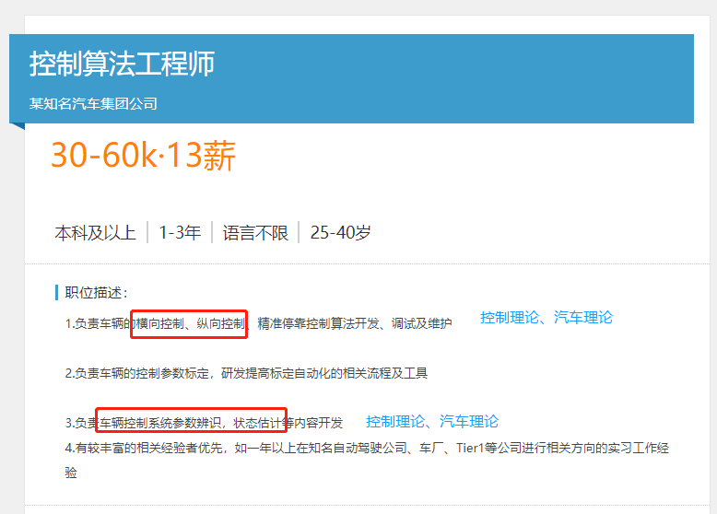Click description line 3 about 参数辨识，状态估计
The height and width of the screenshot is (514, 717).
click(x=204, y=423)
